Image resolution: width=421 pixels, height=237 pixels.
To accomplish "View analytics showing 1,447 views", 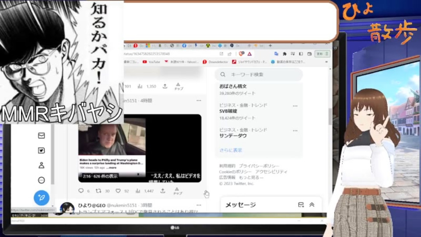I will tap(144, 191).
